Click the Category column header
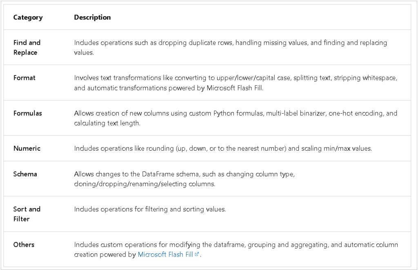The width and height of the screenshot is (418, 270). (x=28, y=18)
